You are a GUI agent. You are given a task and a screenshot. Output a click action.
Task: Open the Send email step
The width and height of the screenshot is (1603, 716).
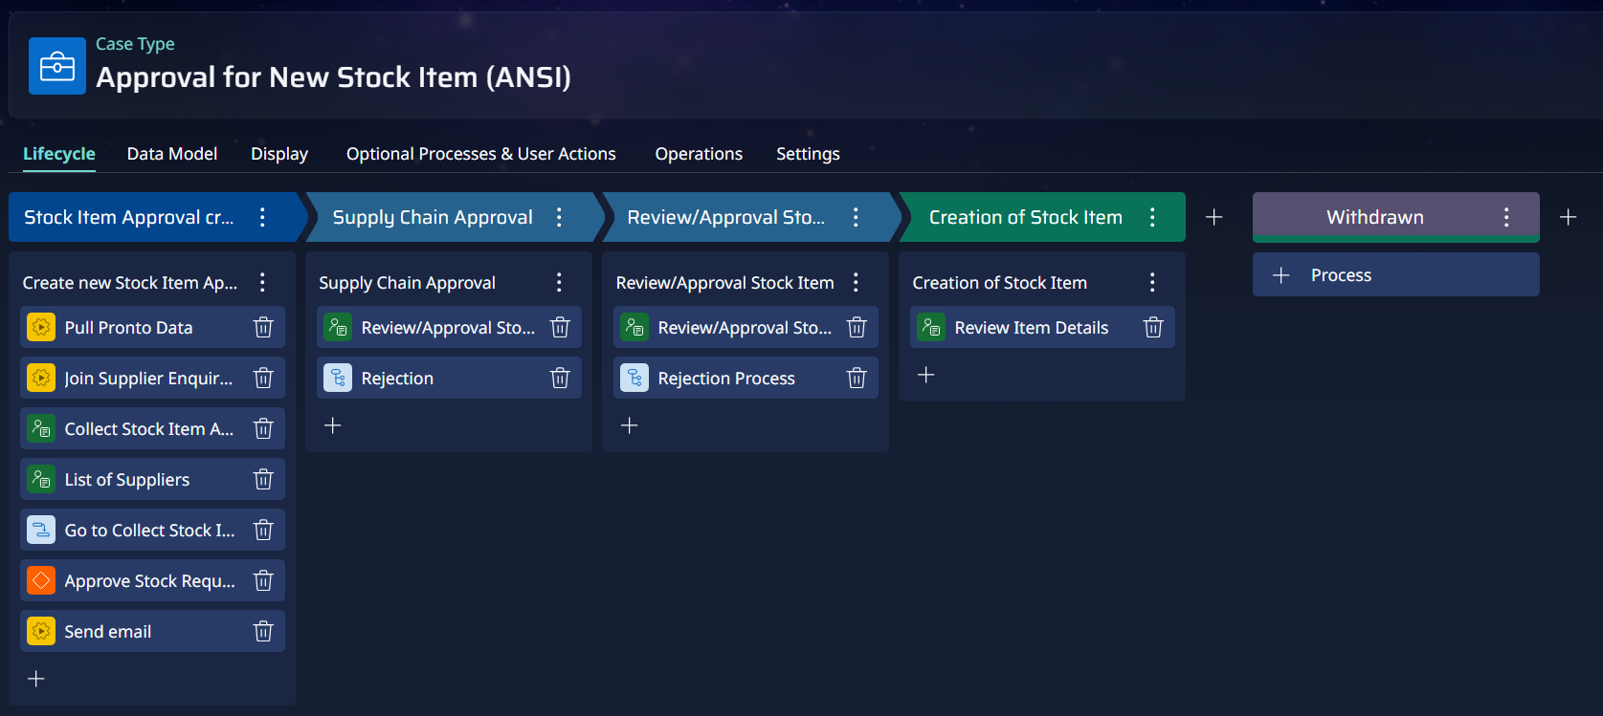[x=152, y=632]
